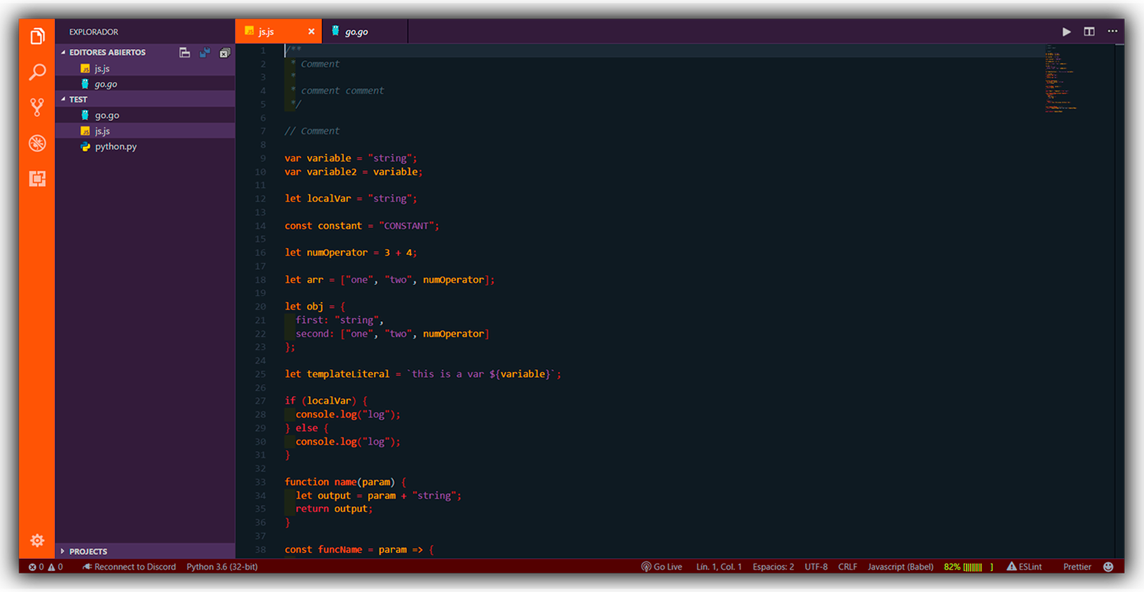
Task: Click line number 20 in gutter
Action: coord(261,306)
